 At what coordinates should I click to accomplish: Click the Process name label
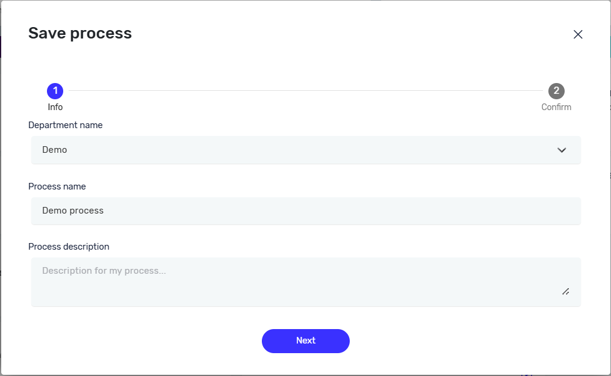click(x=57, y=186)
